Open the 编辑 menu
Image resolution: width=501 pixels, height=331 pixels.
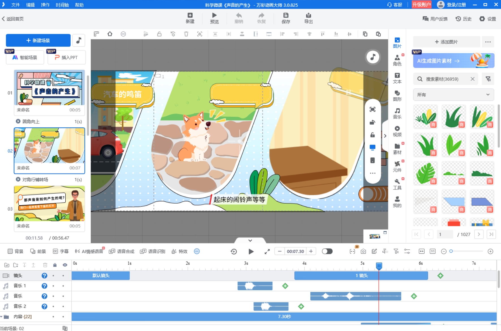click(x=30, y=5)
